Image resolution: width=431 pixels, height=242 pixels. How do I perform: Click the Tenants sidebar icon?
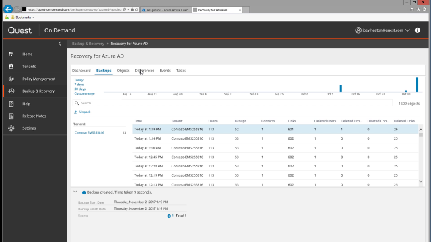11,67
